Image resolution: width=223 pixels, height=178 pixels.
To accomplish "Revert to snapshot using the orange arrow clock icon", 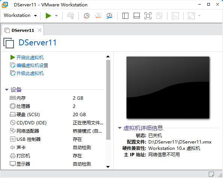I will click(x=98, y=16).
